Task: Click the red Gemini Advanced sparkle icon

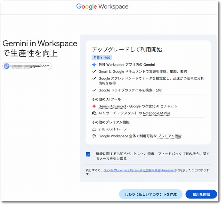Action: pyautogui.click(x=94, y=106)
